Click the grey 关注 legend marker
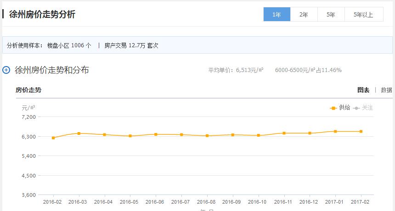Screen dimensions: 395x211 (x=356, y=108)
